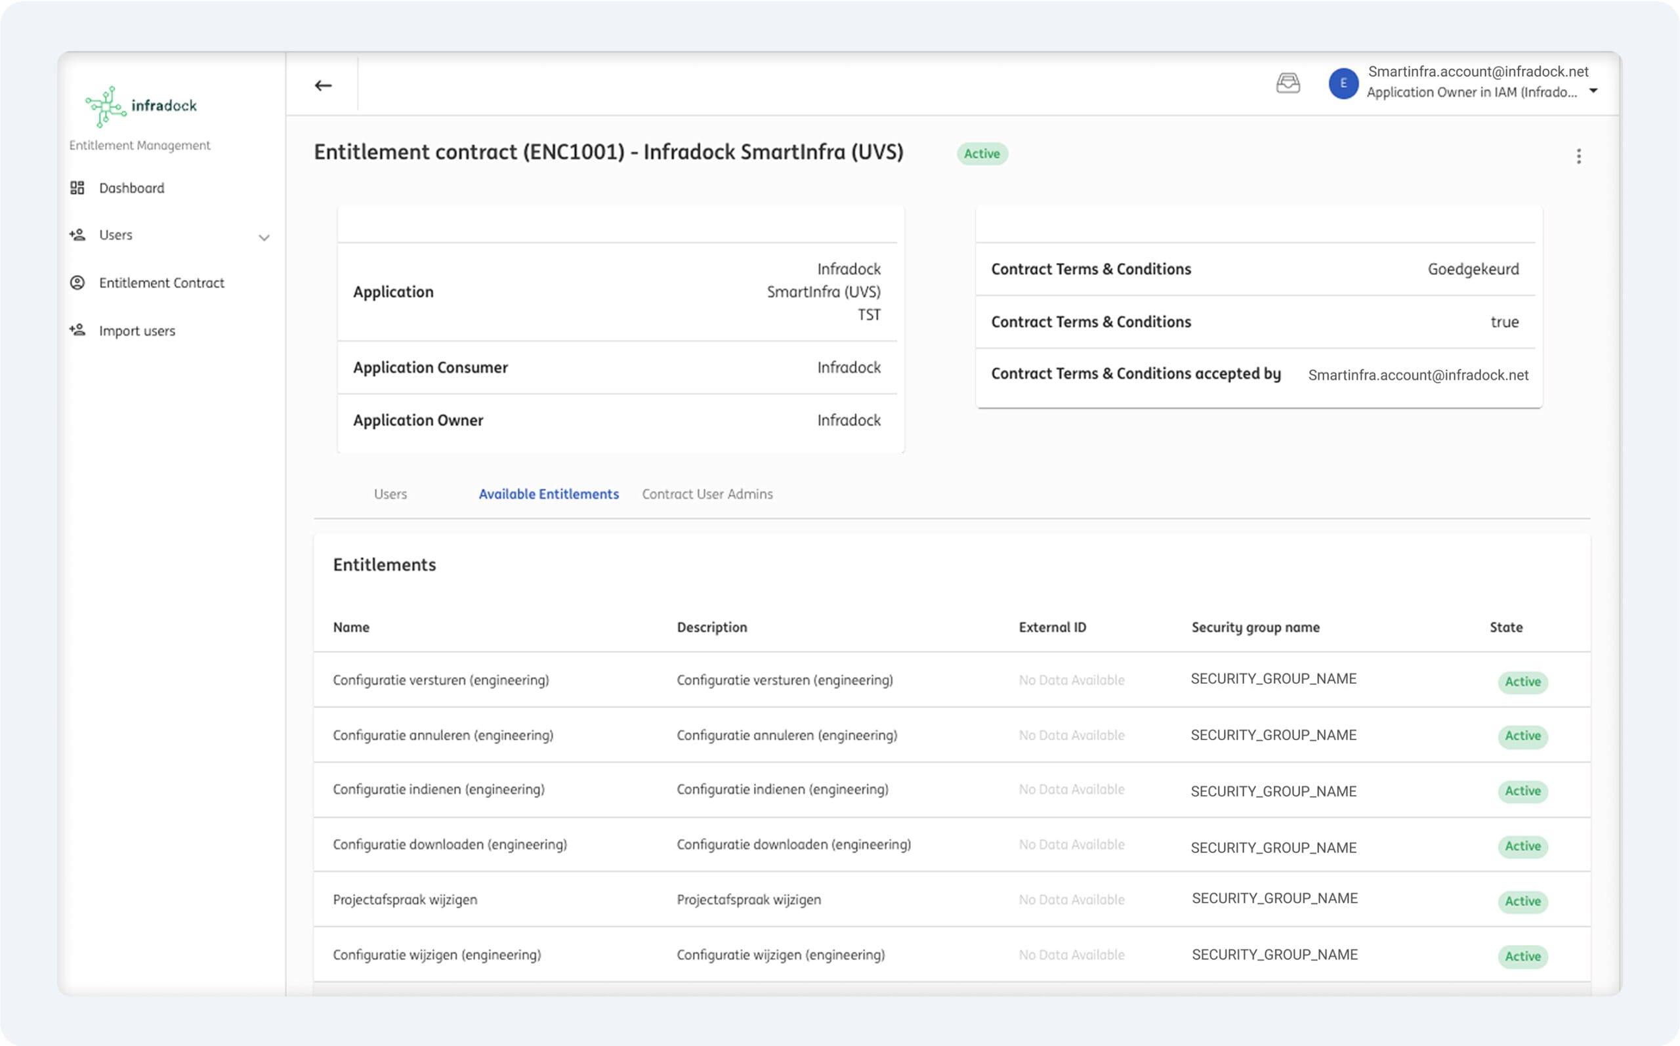Image resolution: width=1680 pixels, height=1046 pixels.
Task: Click the State column header
Action: [x=1505, y=627]
